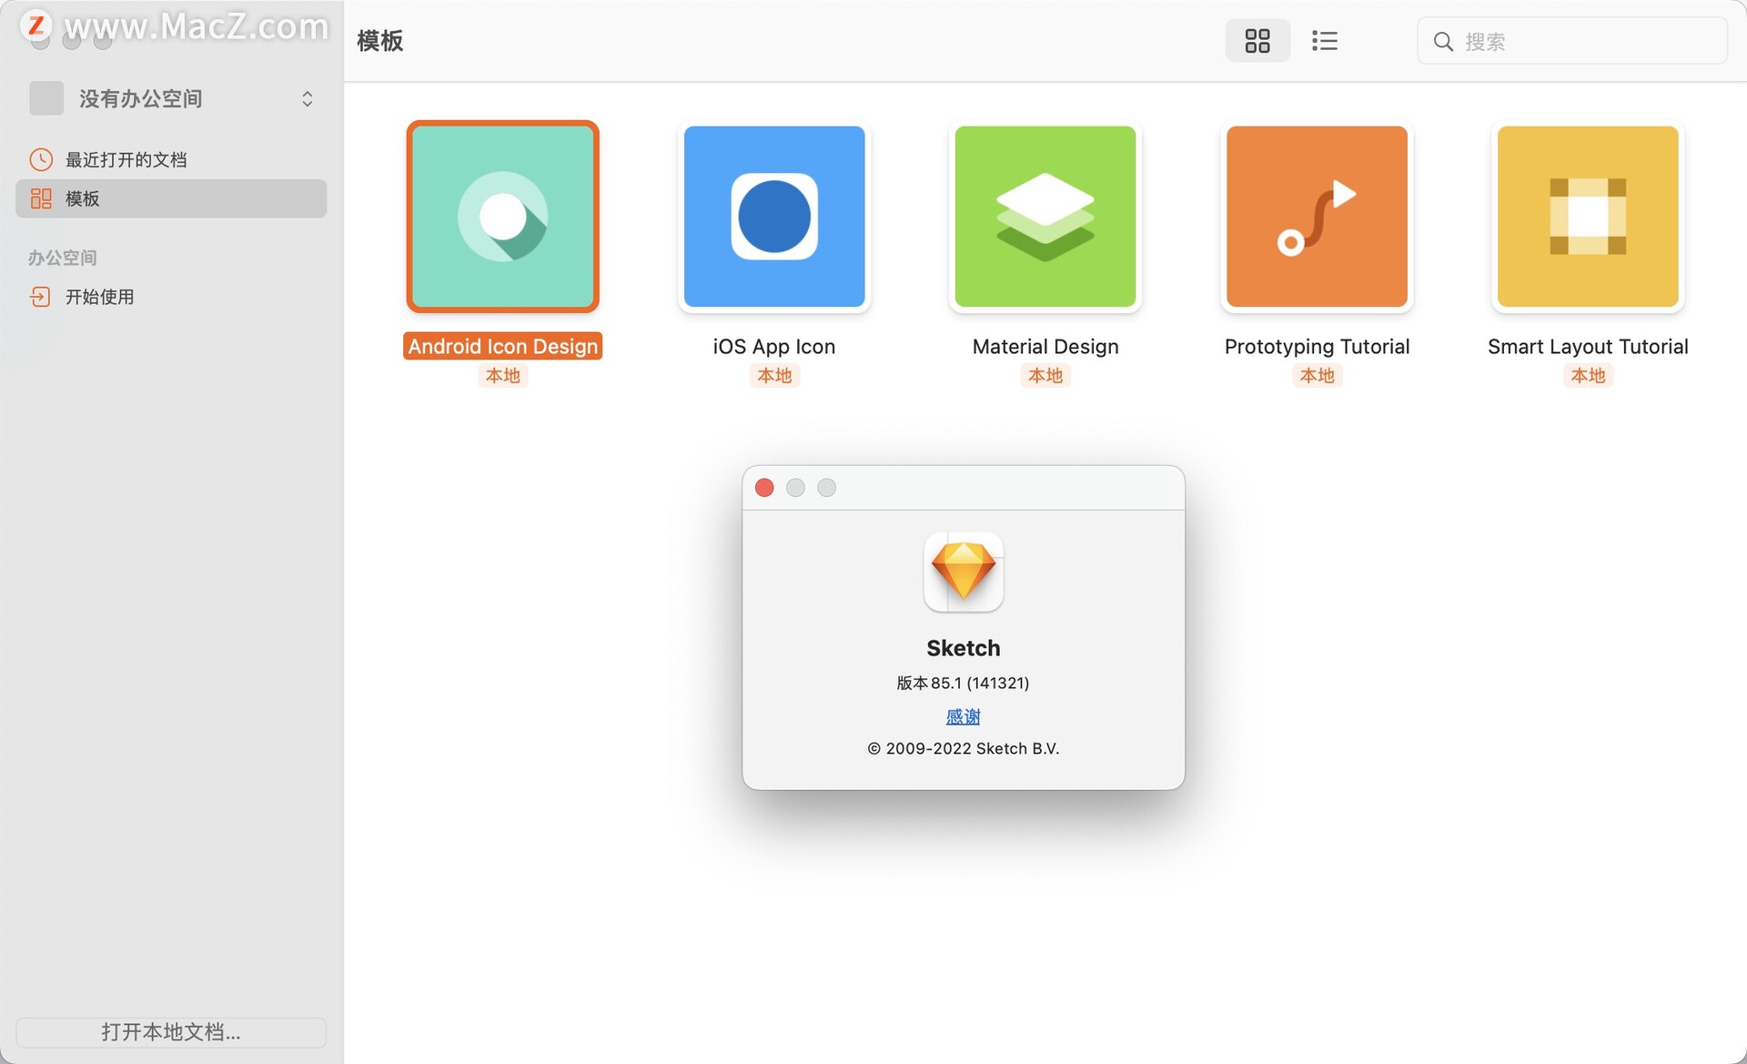Open the 感谢 acknowledgements link
1747x1064 pixels.
click(964, 716)
